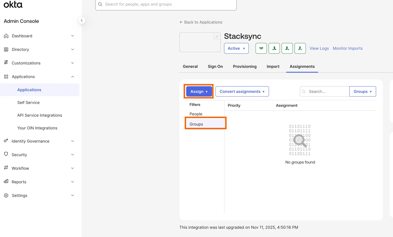Switch to the Sign On tab
The image size is (393, 237).
pyautogui.click(x=215, y=67)
